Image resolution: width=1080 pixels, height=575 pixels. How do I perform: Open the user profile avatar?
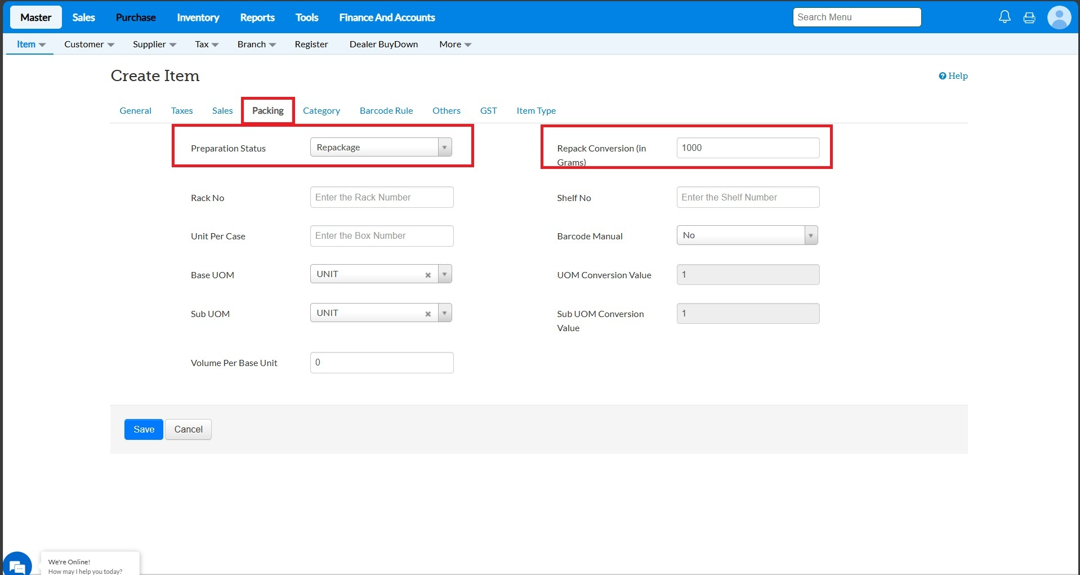coord(1059,17)
